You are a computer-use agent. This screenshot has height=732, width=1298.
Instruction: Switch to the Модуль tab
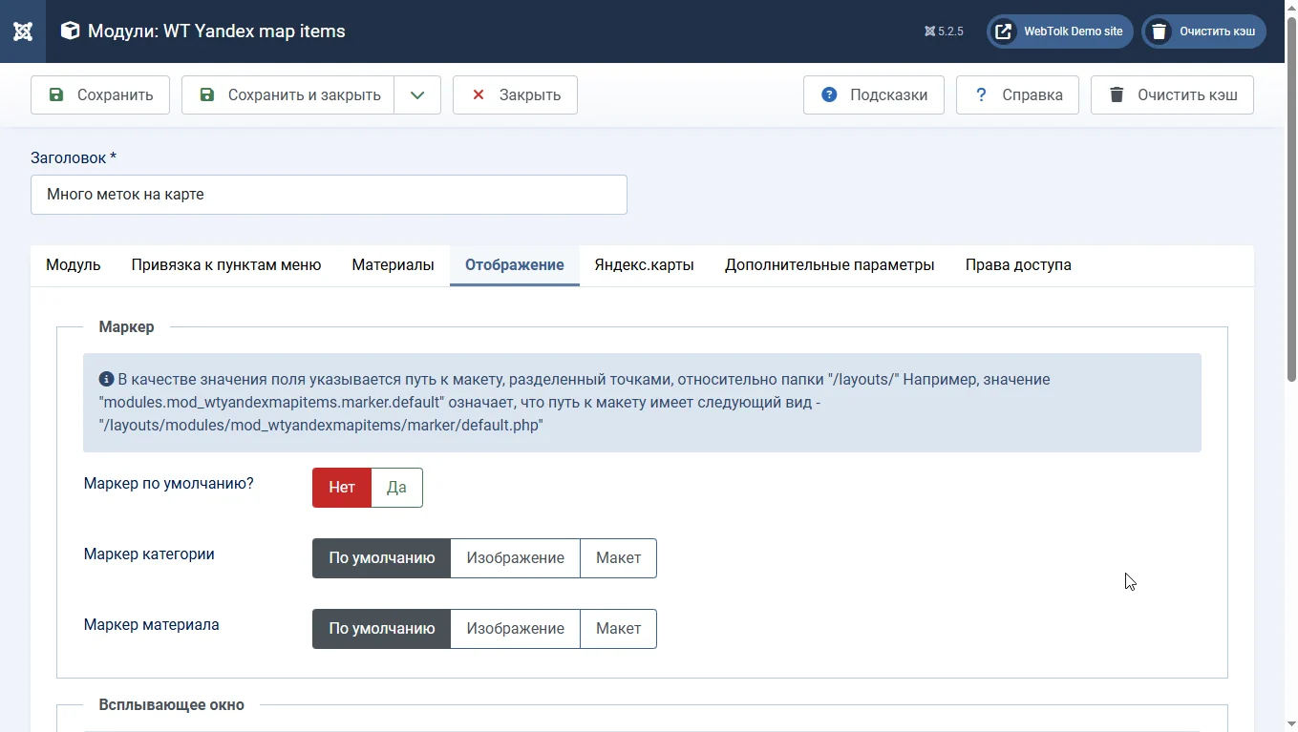[x=74, y=265]
